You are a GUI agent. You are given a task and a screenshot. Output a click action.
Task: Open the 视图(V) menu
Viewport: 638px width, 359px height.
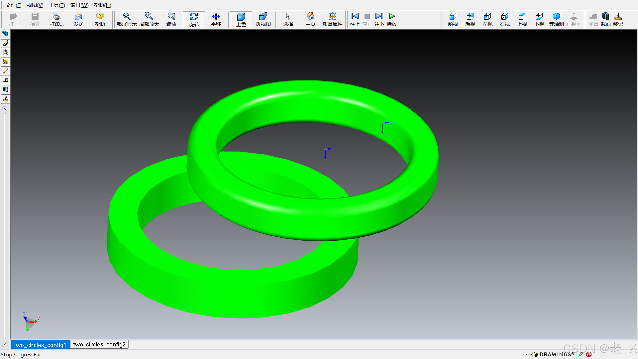(35, 5)
